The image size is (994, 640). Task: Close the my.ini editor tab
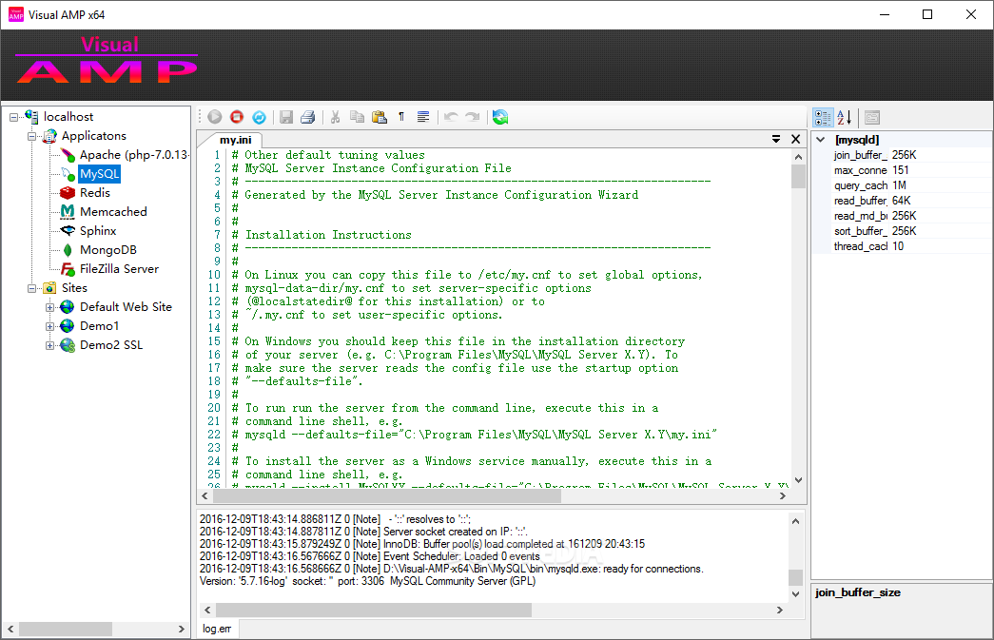[x=795, y=139]
